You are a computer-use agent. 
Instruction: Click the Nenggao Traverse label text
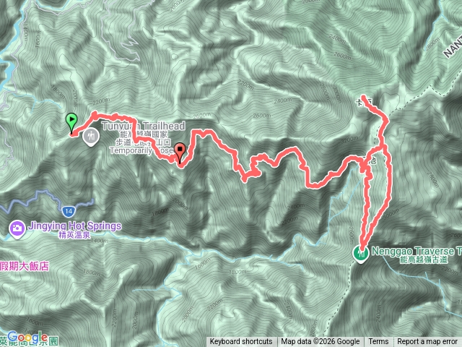[x=417, y=252]
